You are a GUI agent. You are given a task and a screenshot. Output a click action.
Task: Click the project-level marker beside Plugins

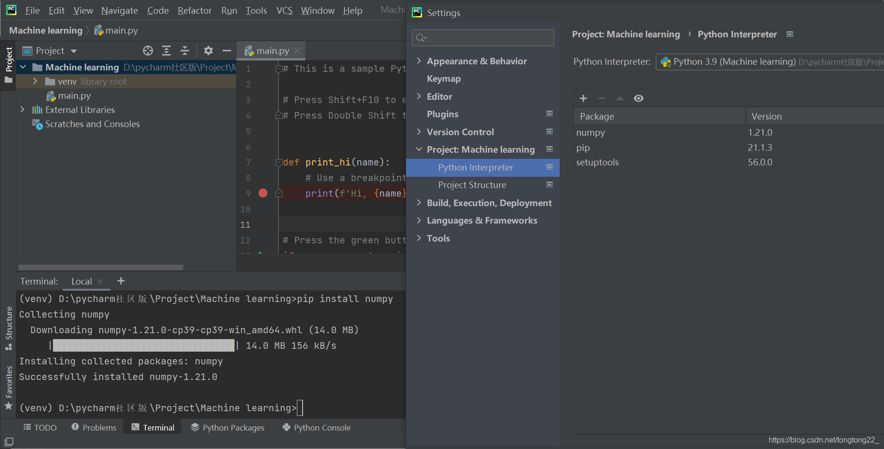pos(549,113)
